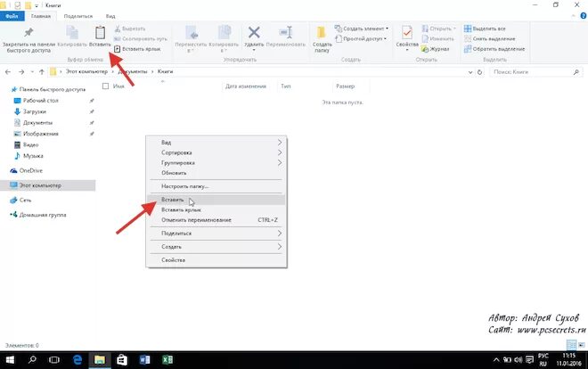Image resolution: width=588 pixels, height=369 pixels.
Task: Select Desktop (Рабочий стол) in sidebar
Action: [36, 101]
